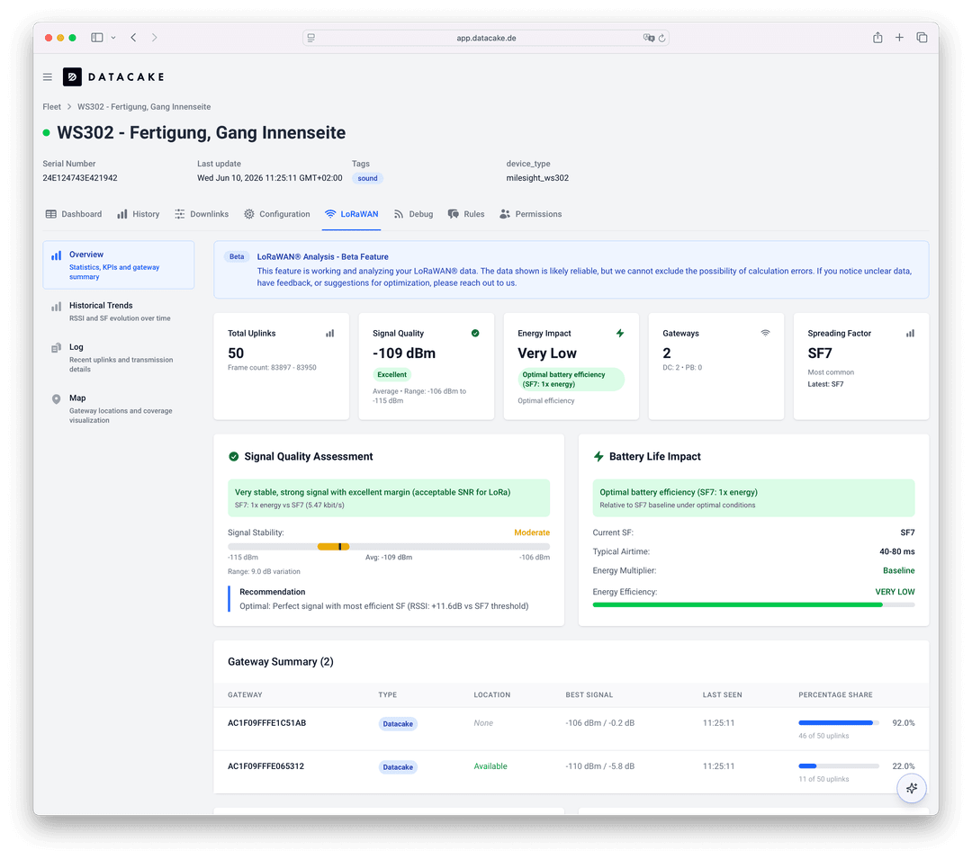Select gateway AC1F09FFFE1C51AB row
972x859 pixels.
pyautogui.click(x=571, y=729)
